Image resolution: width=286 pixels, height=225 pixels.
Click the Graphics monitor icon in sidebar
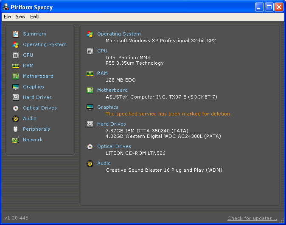[16, 87]
